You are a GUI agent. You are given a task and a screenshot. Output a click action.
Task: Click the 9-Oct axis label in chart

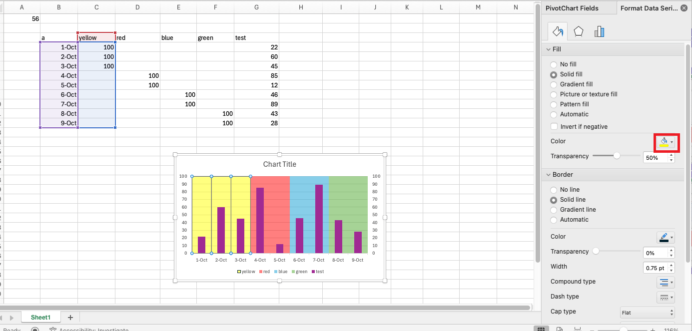pos(358,260)
